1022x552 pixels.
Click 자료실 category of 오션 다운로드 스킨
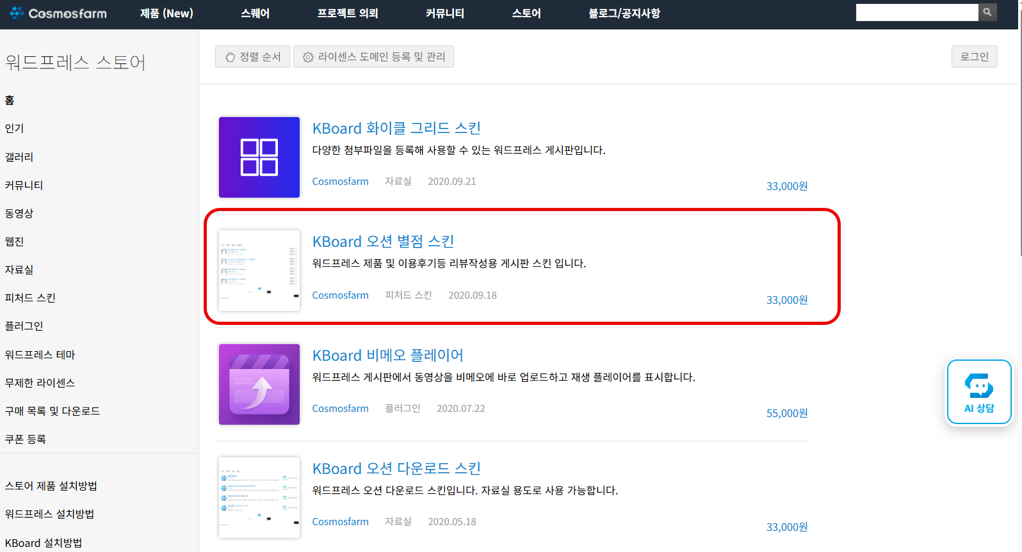point(398,522)
